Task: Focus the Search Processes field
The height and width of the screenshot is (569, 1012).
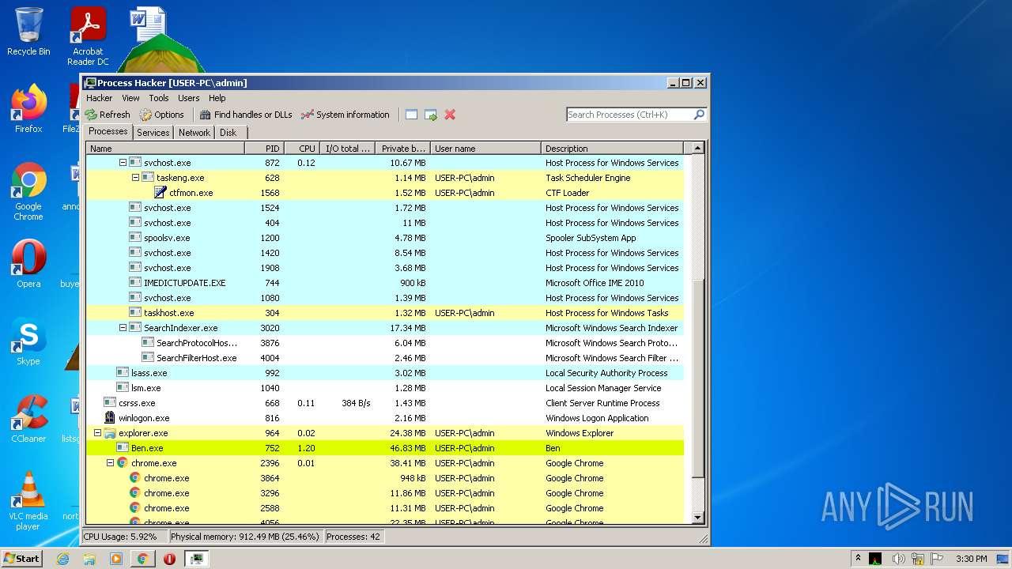Action: pyautogui.click(x=629, y=115)
